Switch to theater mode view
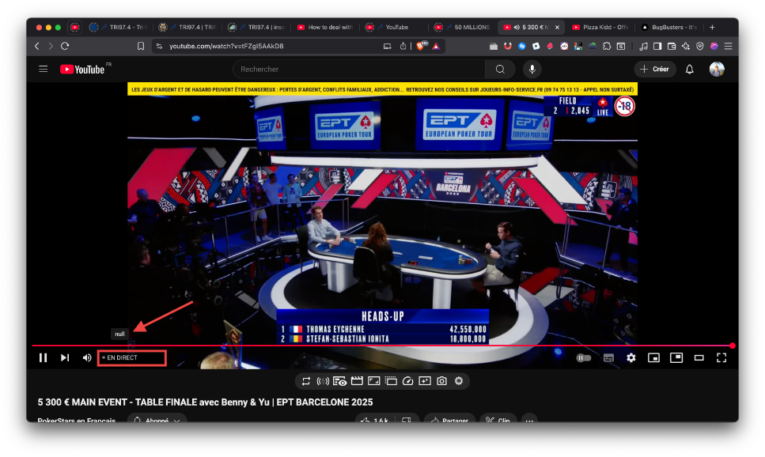Screen dimensions: 765x457 (x=699, y=357)
